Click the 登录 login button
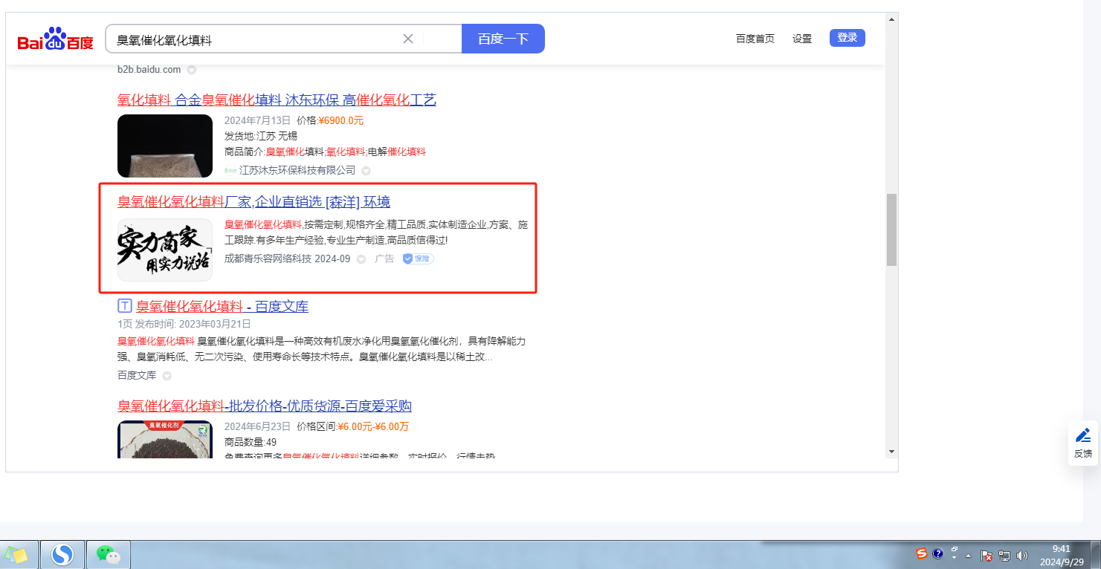The image size is (1101, 569). pos(847,38)
